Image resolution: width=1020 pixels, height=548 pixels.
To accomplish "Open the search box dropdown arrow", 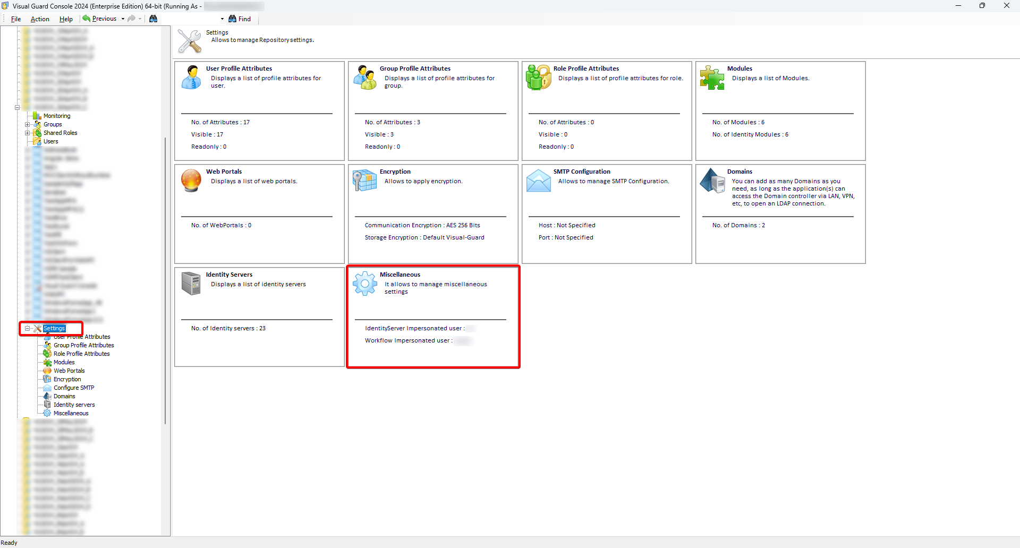I will (x=222, y=19).
